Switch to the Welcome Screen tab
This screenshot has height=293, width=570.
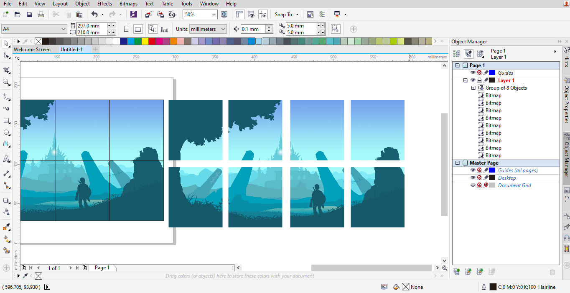(32, 49)
